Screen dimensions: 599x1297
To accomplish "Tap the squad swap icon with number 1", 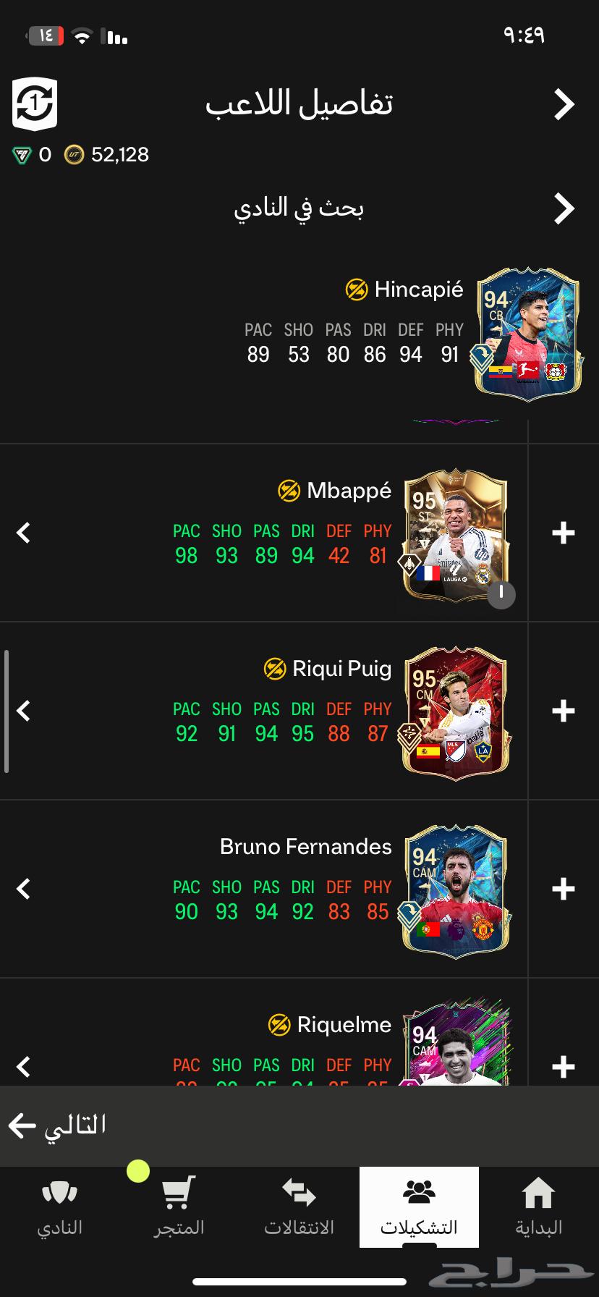I will [x=35, y=104].
